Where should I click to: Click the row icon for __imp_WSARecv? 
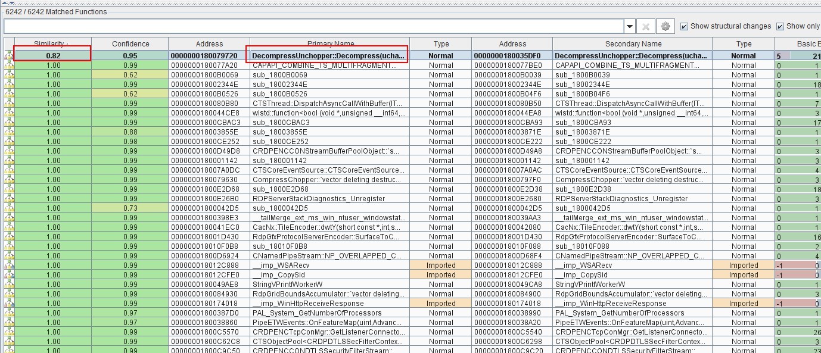[x=8, y=265]
